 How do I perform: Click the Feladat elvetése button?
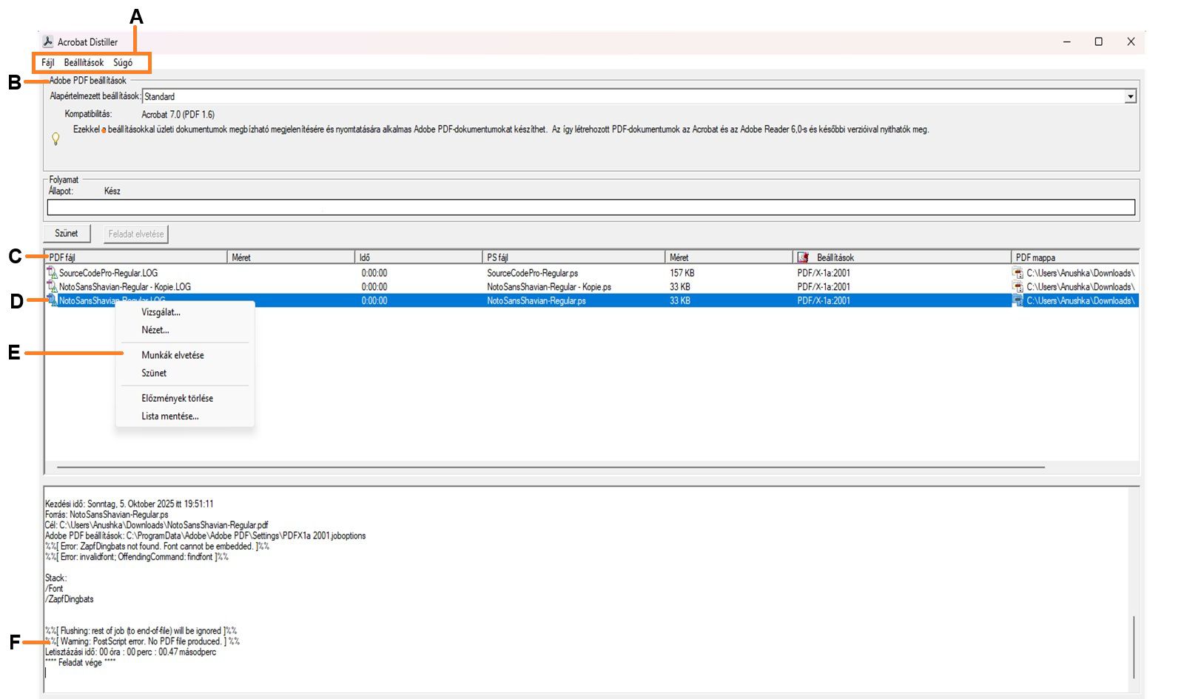click(136, 234)
